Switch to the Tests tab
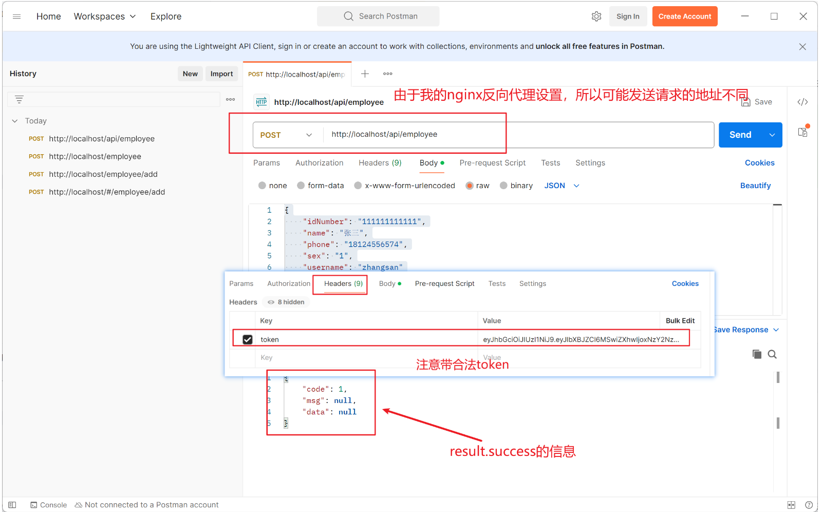Viewport: 822px width, 512px height. (551, 163)
